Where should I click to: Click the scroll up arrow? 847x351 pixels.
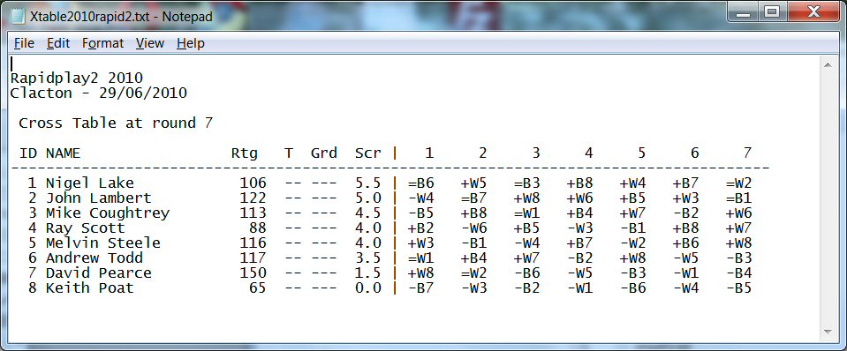[828, 64]
